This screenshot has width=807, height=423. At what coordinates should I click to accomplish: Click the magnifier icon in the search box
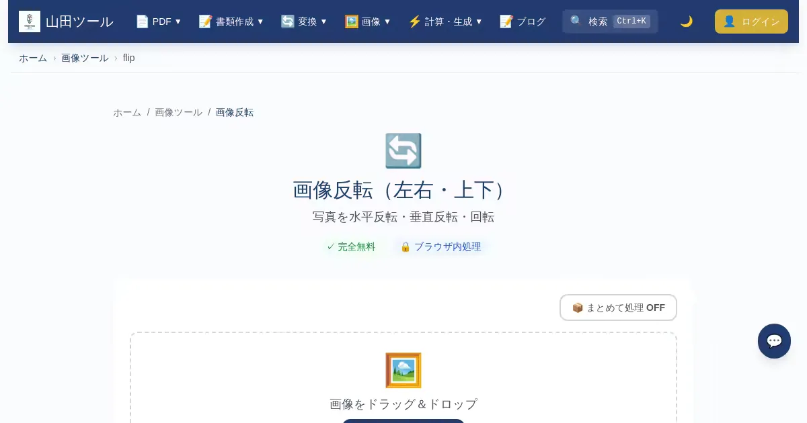click(x=576, y=21)
